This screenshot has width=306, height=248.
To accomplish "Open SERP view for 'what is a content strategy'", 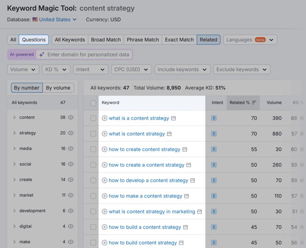I will (x=173, y=118).
